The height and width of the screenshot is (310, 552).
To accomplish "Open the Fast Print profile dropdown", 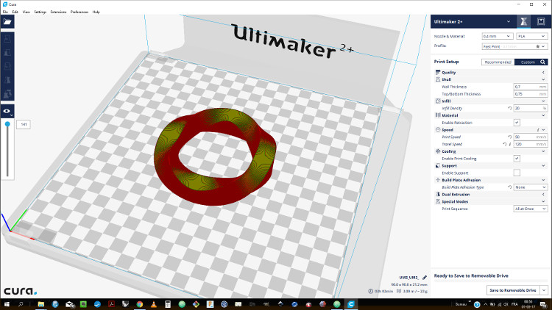I will [514, 46].
